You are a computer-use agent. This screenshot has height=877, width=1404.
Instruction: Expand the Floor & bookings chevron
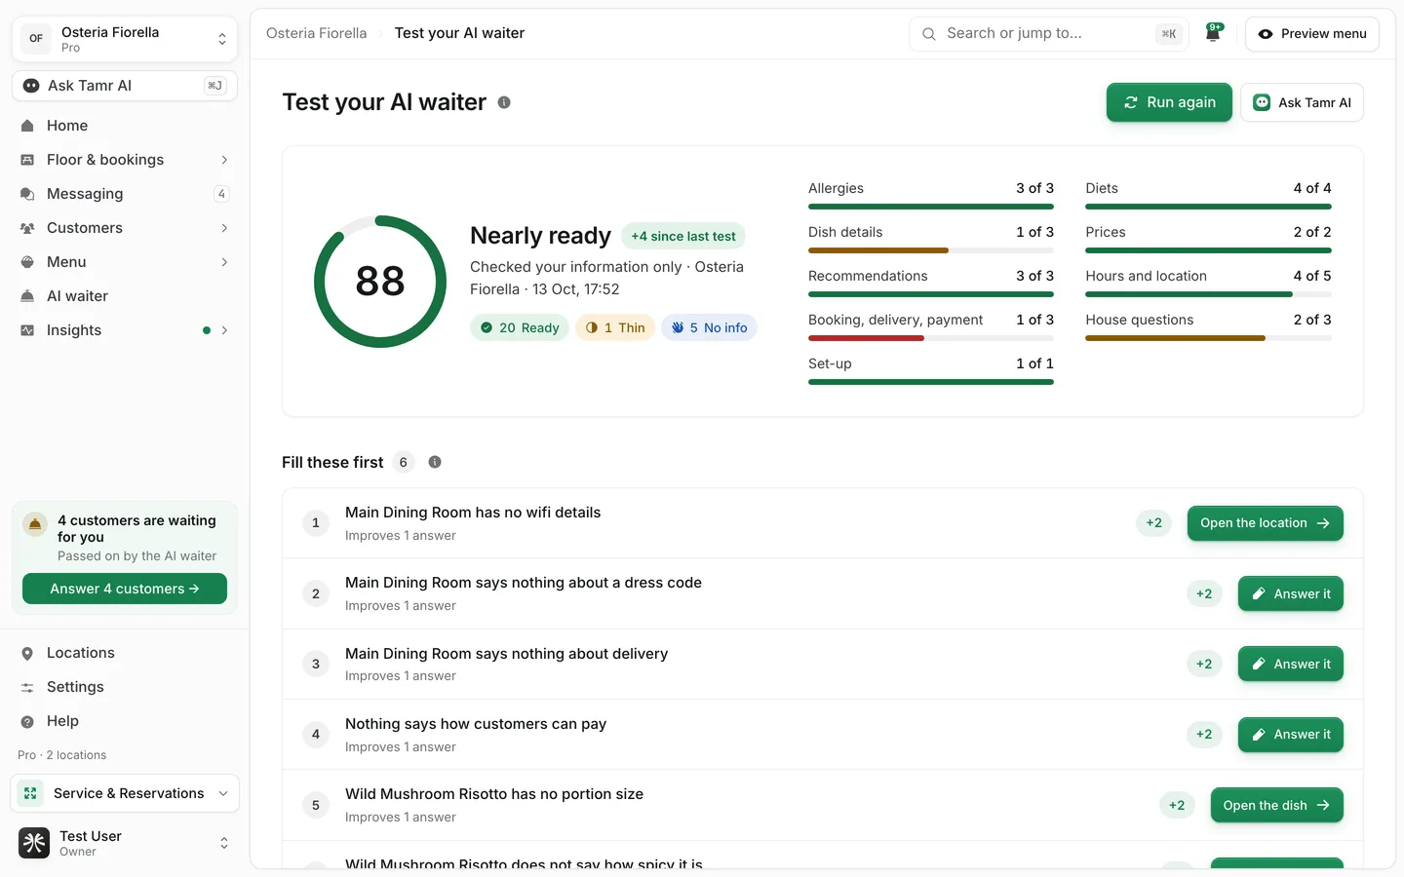(x=224, y=160)
